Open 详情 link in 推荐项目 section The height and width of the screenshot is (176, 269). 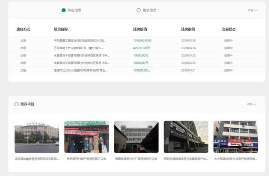251,104
